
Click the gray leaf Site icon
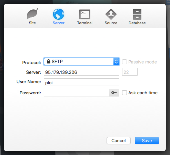[32, 14]
